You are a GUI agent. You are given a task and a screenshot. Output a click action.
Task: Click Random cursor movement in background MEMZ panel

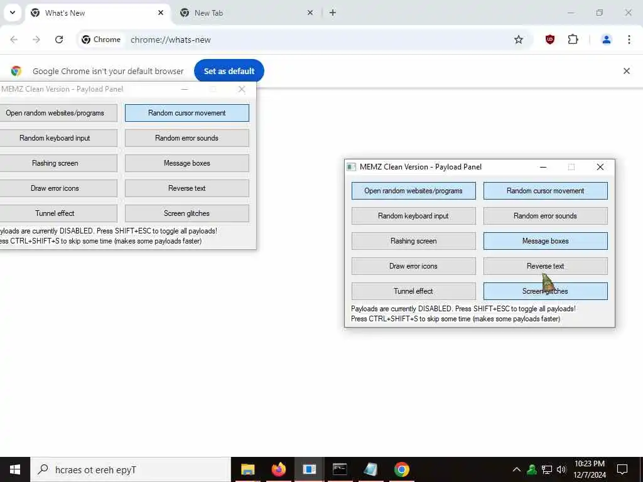(x=187, y=113)
